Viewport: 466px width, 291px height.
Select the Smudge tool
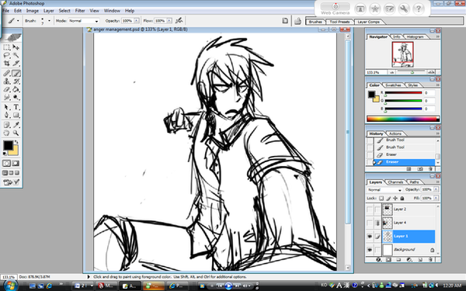(6, 97)
